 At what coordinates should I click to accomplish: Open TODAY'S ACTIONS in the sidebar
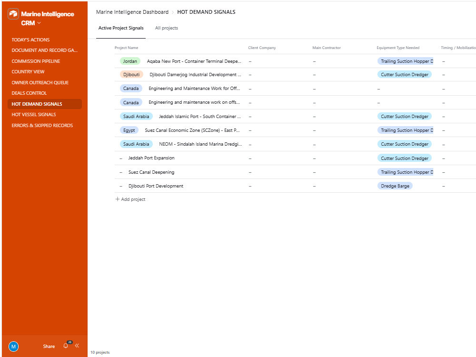click(30, 40)
